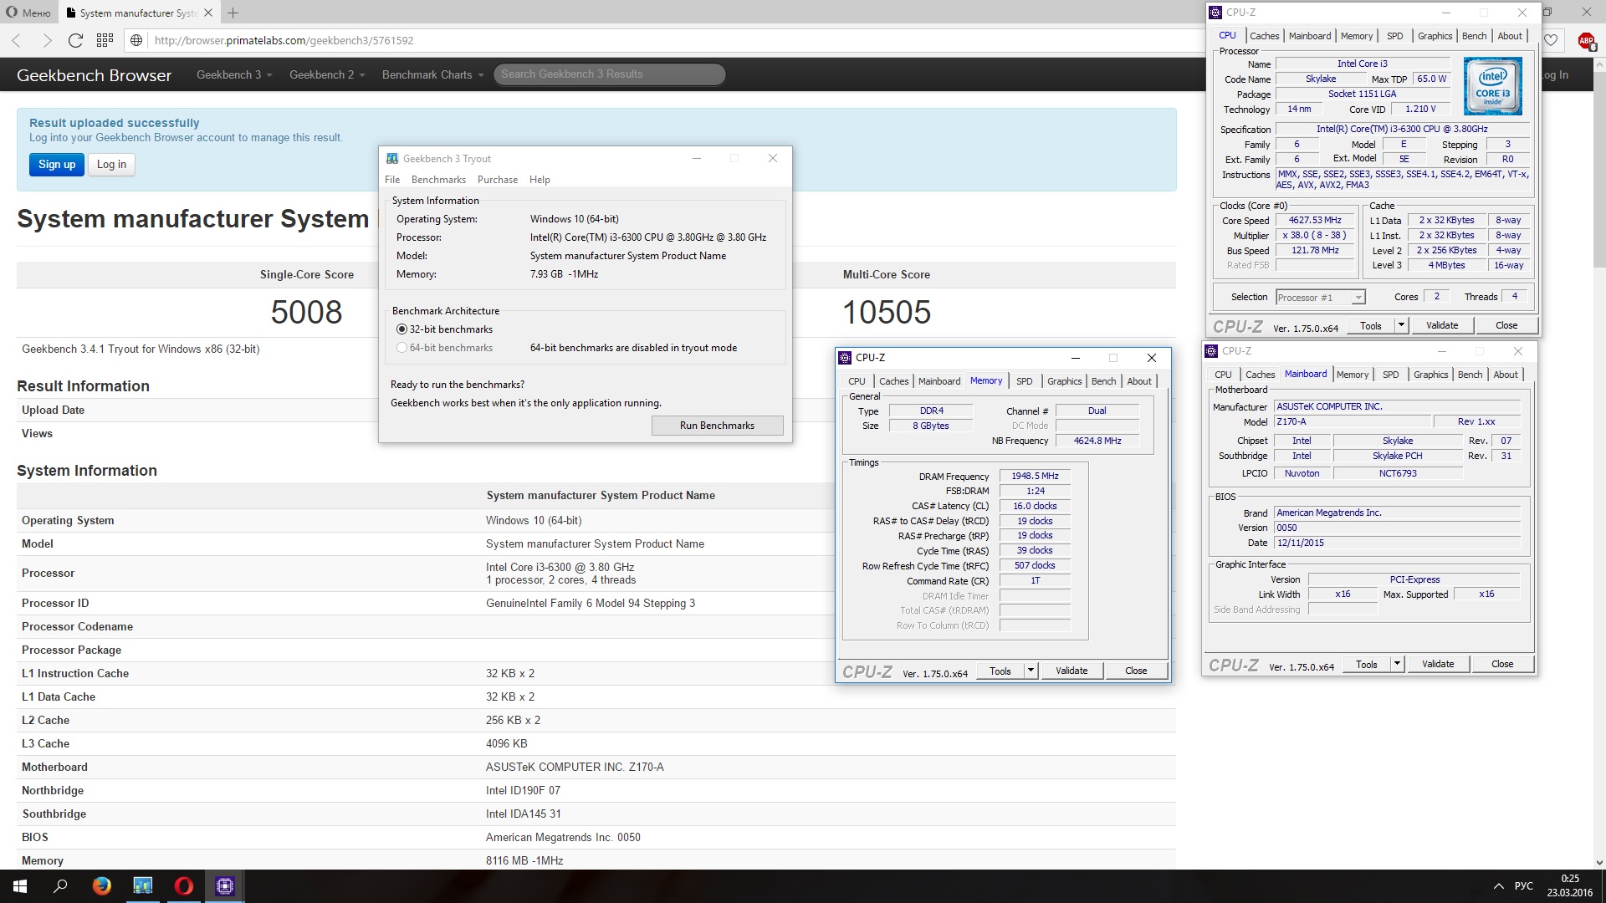The image size is (1606, 903).
Task: Open a new browser tab
Action: pos(233,13)
